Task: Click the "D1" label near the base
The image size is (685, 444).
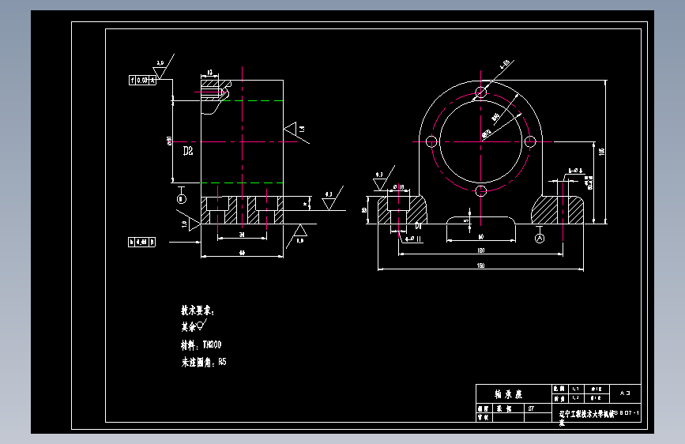Action: (418, 226)
